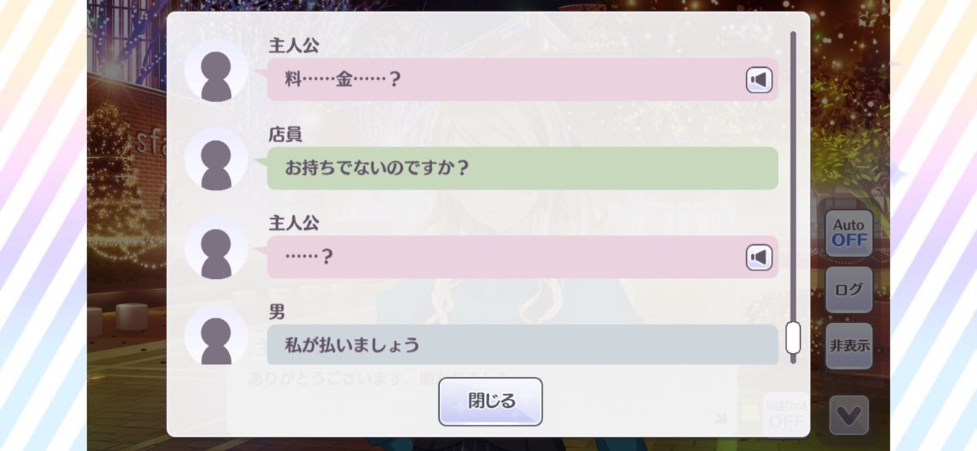This screenshot has height=451, width=977.
Task: Play voice for the "……?" line
Action: [x=759, y=257]
